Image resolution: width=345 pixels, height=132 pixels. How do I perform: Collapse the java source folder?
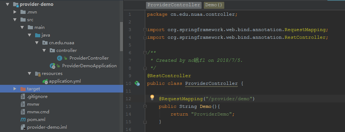(x=30, y=35)
